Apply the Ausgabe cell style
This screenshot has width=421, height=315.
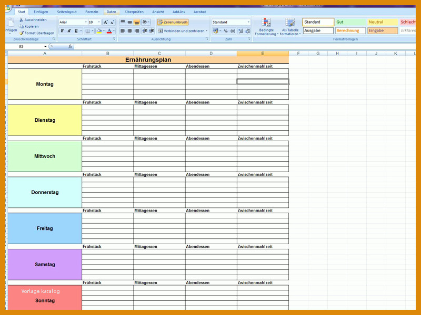click(x=318, y=30)
